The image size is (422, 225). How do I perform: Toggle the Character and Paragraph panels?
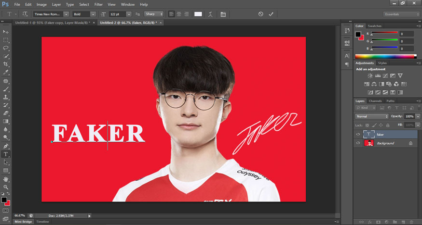(x=223, y=14)
